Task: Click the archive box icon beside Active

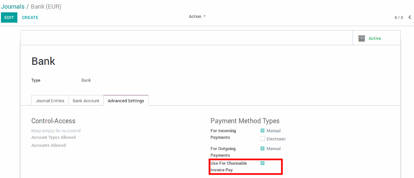Action: pos(361,39)
